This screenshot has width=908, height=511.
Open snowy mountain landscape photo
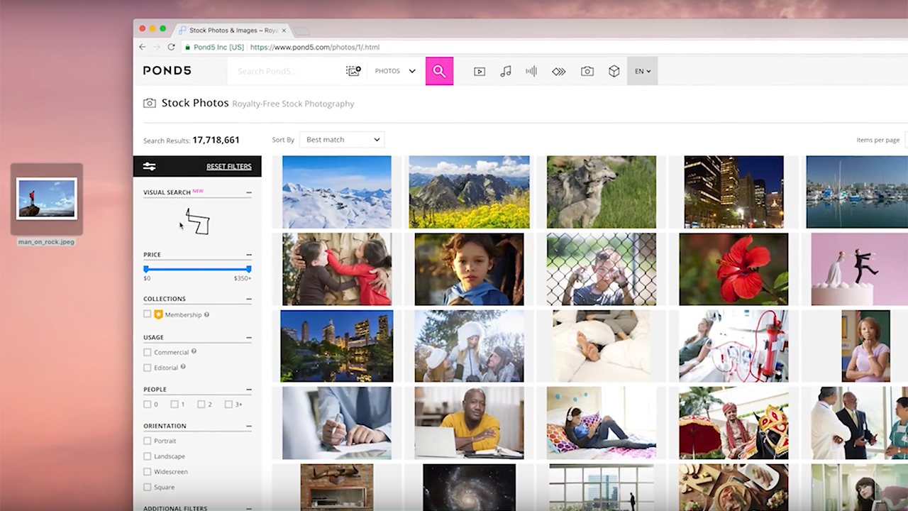pyautogui.click(x=337, y=192)
